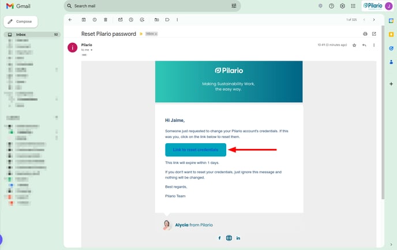Archive this email
This screenshot has width=397, height=250.
coord(84,20)
